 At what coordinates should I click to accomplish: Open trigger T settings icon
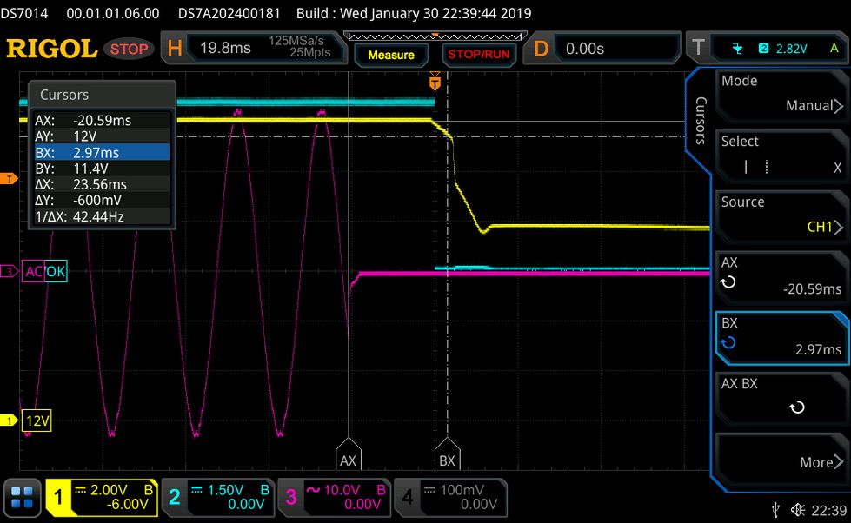coord(698,48)
